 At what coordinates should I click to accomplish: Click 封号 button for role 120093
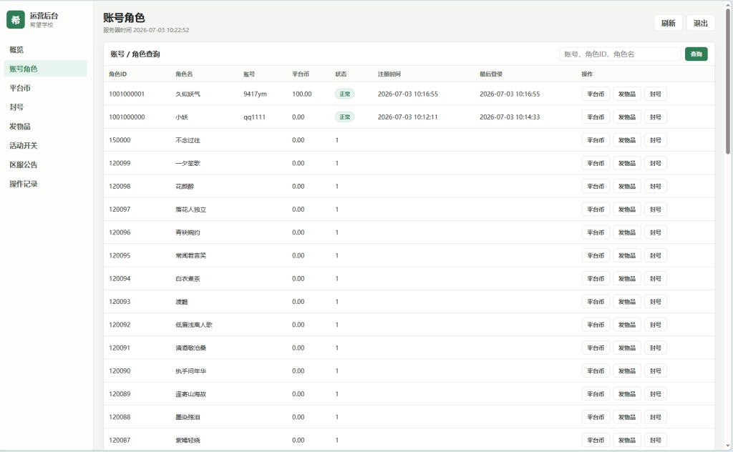656,302
